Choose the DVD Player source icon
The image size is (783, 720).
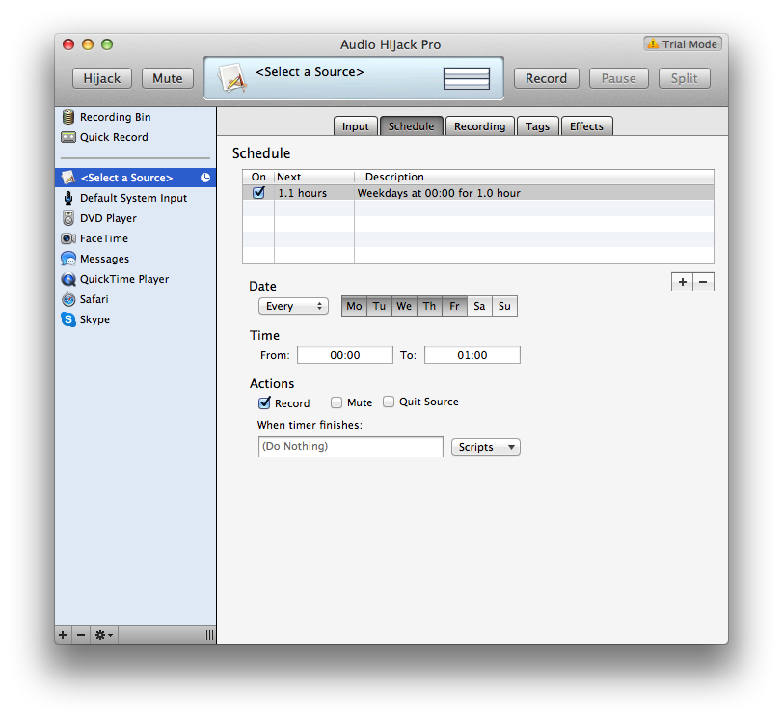68,218
